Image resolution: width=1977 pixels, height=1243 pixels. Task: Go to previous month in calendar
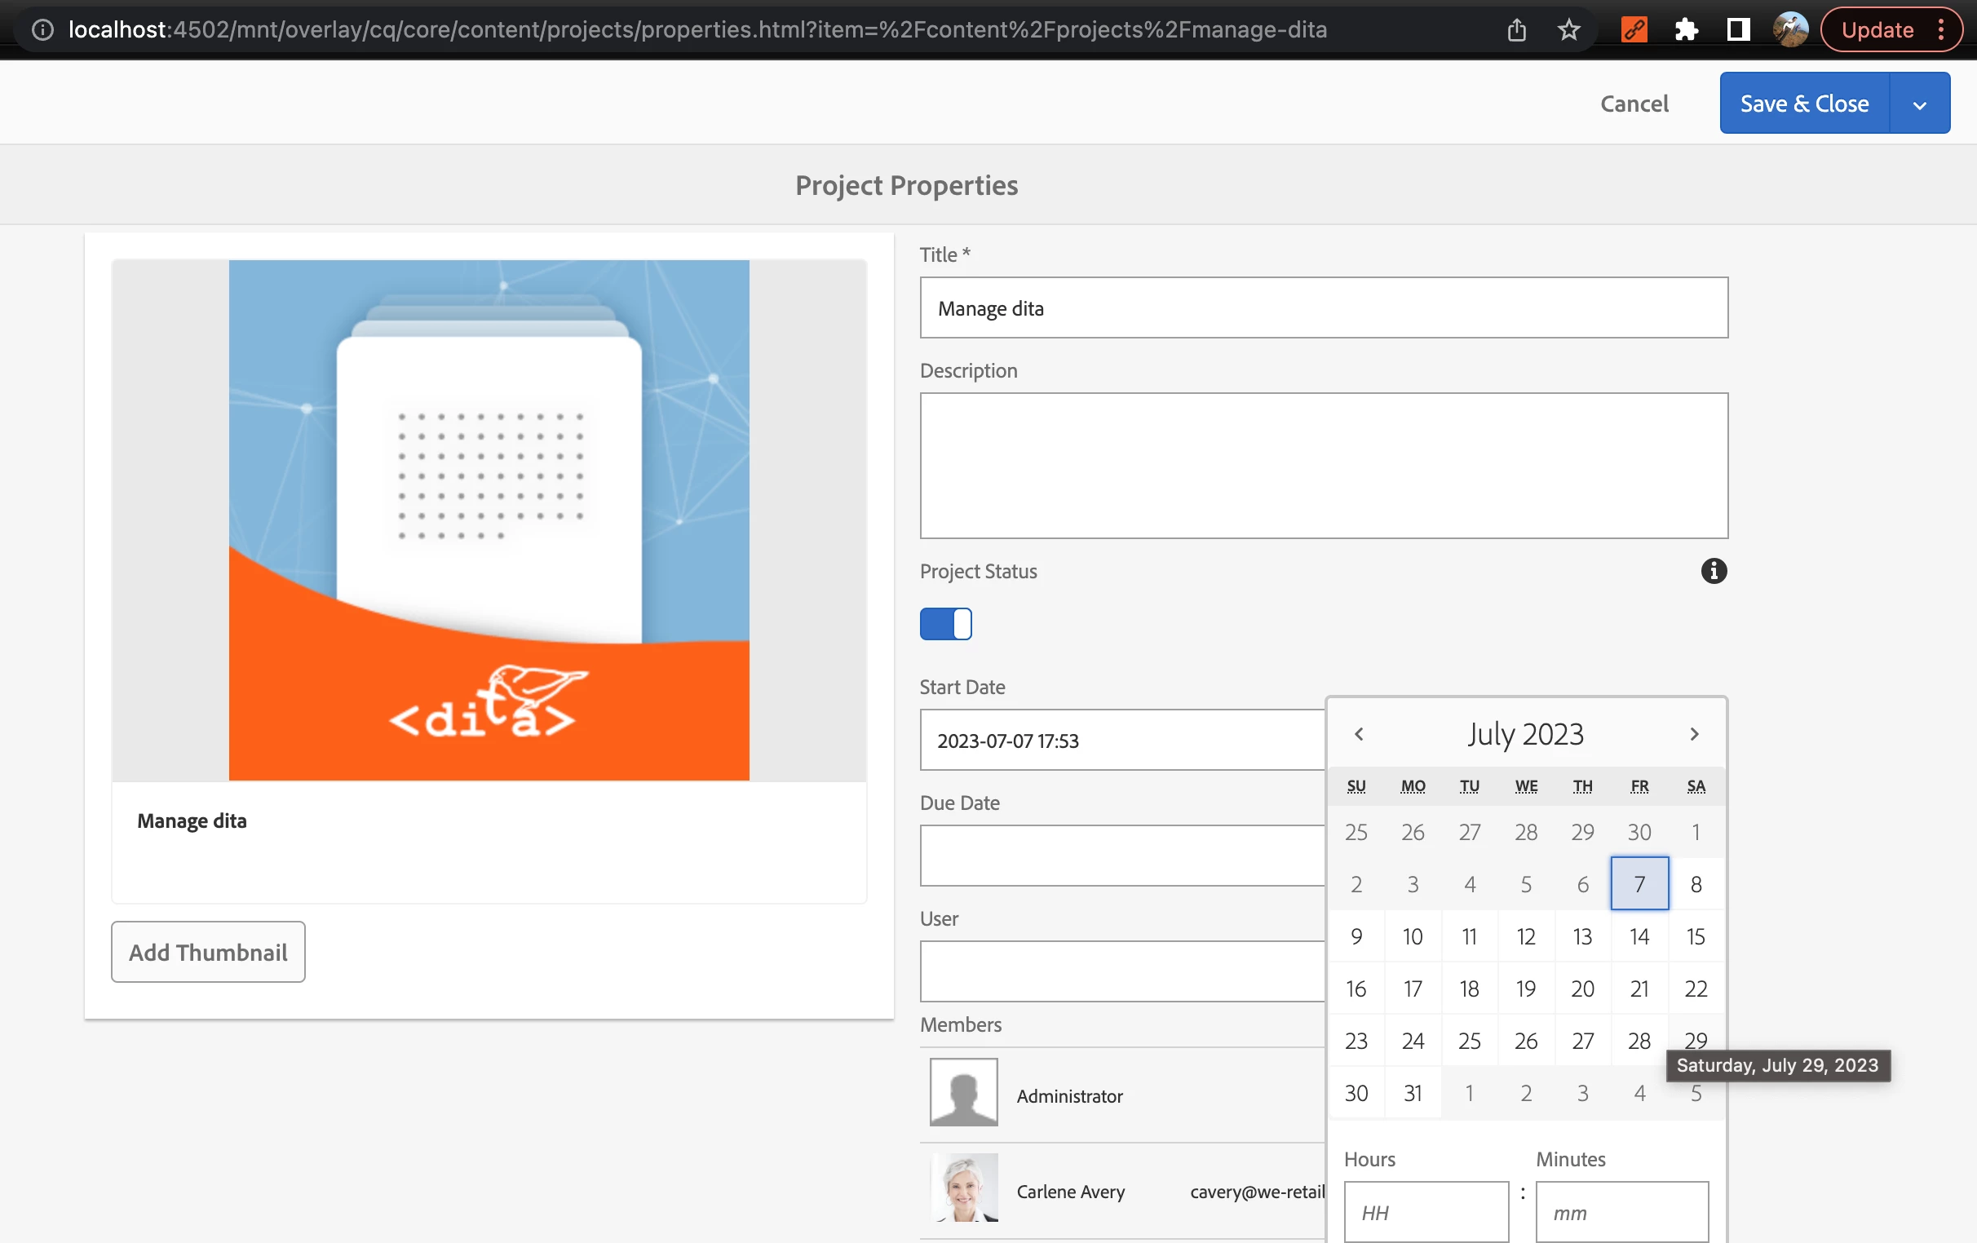tap(1359, 734)
